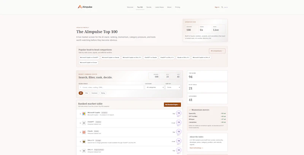Click the Ask Decision Engine button

(173, 104)
